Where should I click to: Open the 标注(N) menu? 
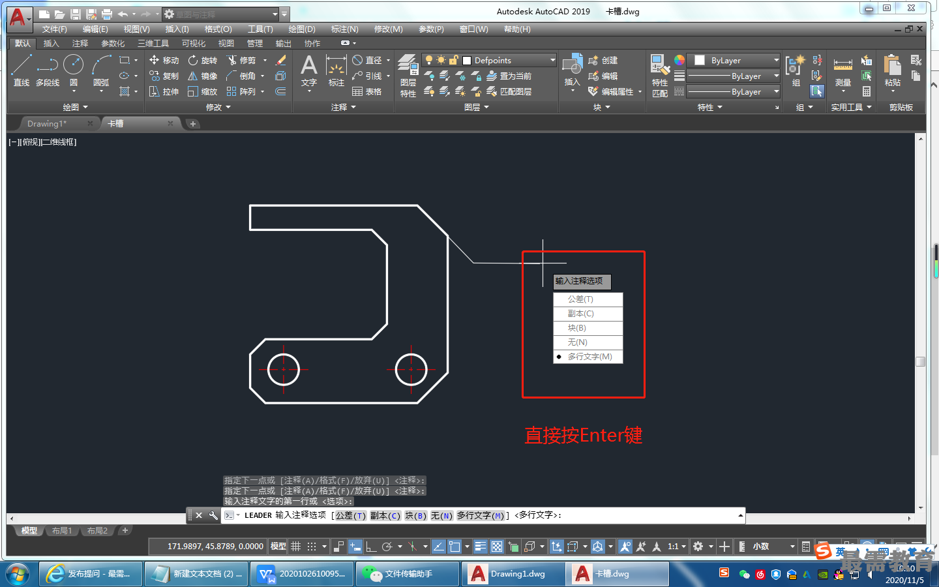tap(344, 29)
